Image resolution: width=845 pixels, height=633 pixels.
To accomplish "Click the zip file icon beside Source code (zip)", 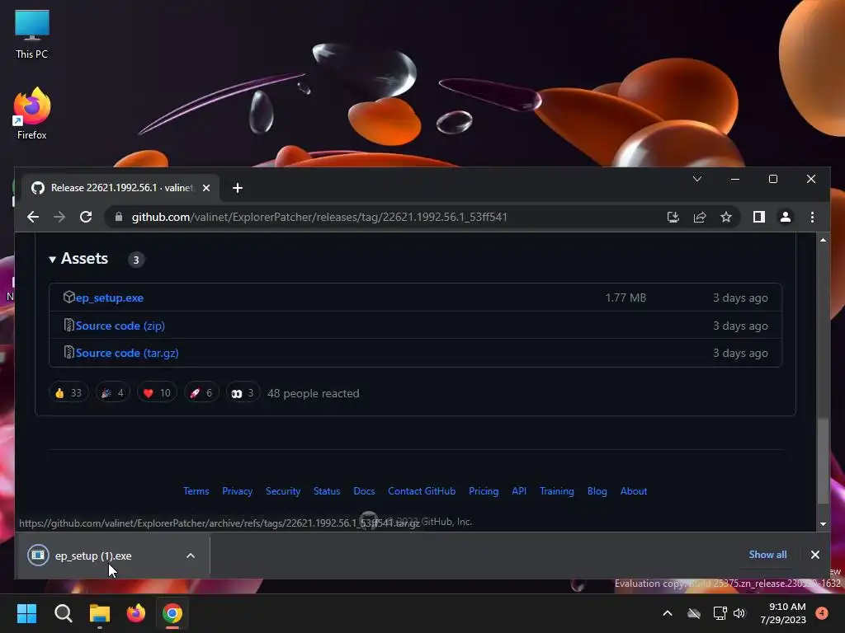I will [x=68, y=325].
